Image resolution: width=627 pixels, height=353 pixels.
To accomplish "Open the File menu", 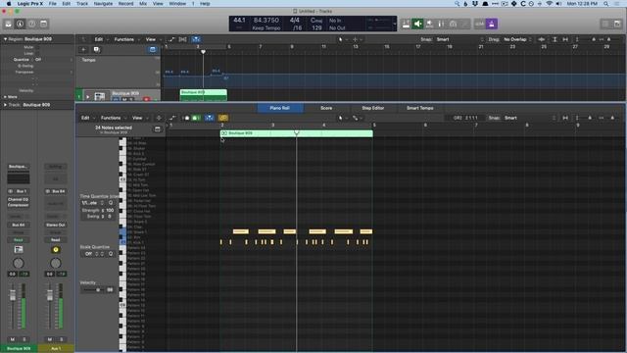I will 52,4.
